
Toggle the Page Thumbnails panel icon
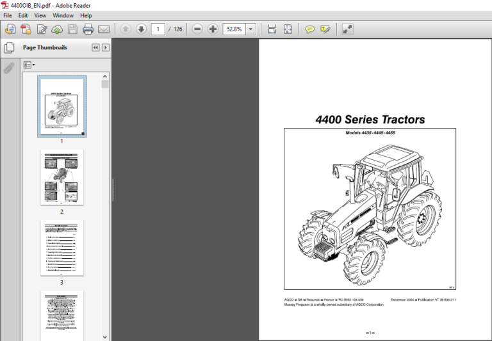(9, 47)
